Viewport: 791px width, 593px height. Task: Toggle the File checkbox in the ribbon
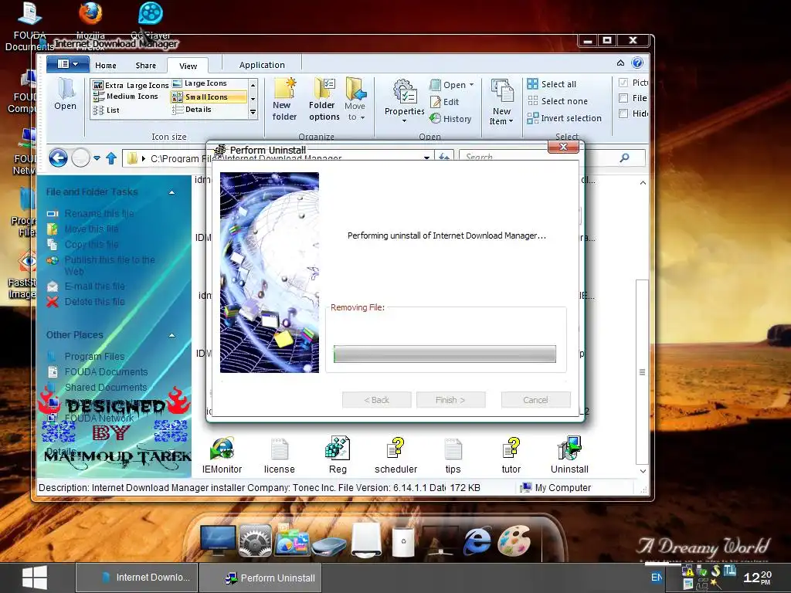click(623, 98)
